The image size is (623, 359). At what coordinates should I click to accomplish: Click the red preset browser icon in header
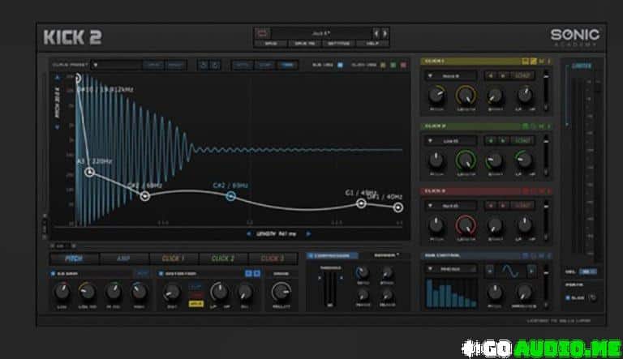262,33
